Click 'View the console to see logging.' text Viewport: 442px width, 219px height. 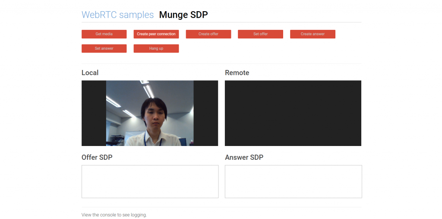(114, 215)
